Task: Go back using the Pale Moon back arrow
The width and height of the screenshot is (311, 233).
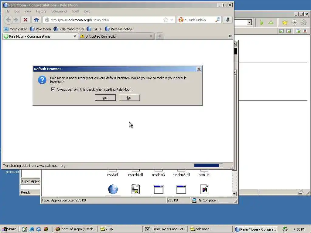Action: coord(8,20)
